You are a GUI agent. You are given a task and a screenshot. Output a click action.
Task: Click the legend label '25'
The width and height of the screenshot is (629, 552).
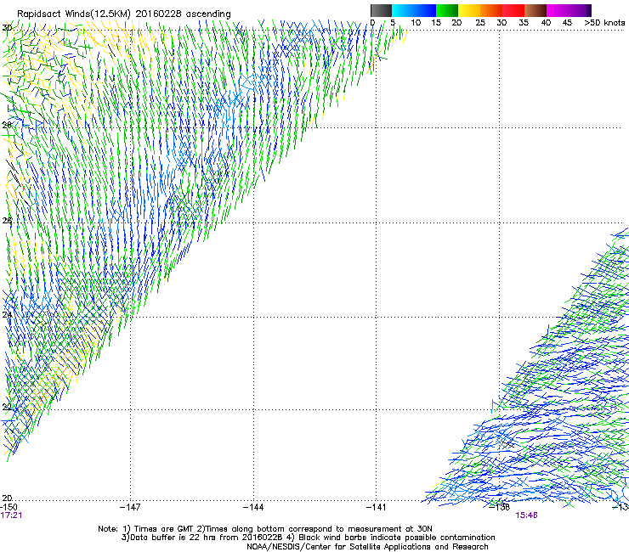(x=480, y=22)
